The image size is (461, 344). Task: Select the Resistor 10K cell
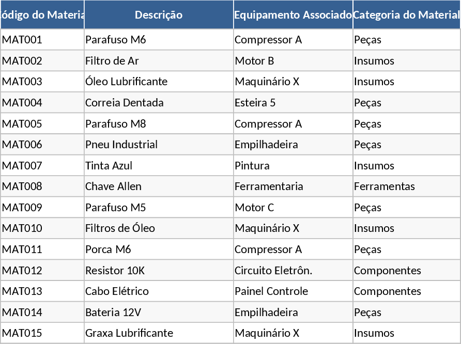(x=159, y=271)
